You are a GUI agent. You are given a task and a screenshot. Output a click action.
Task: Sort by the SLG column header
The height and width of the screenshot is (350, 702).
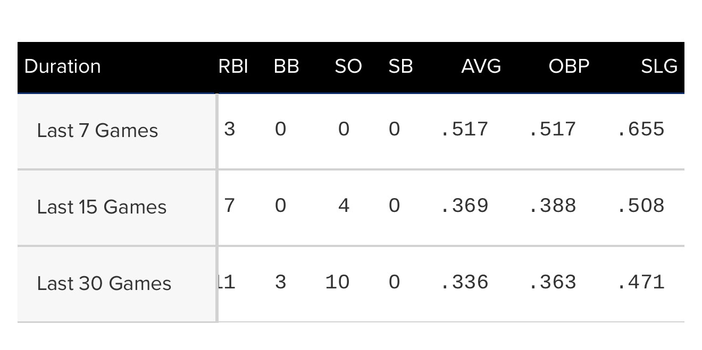click(x=659, y=66)
